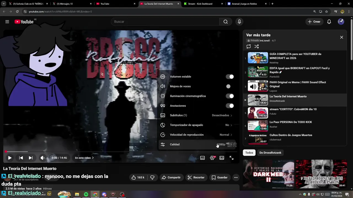Open the notifications bell
Screen dimensions: 353x198
point(329,22)
